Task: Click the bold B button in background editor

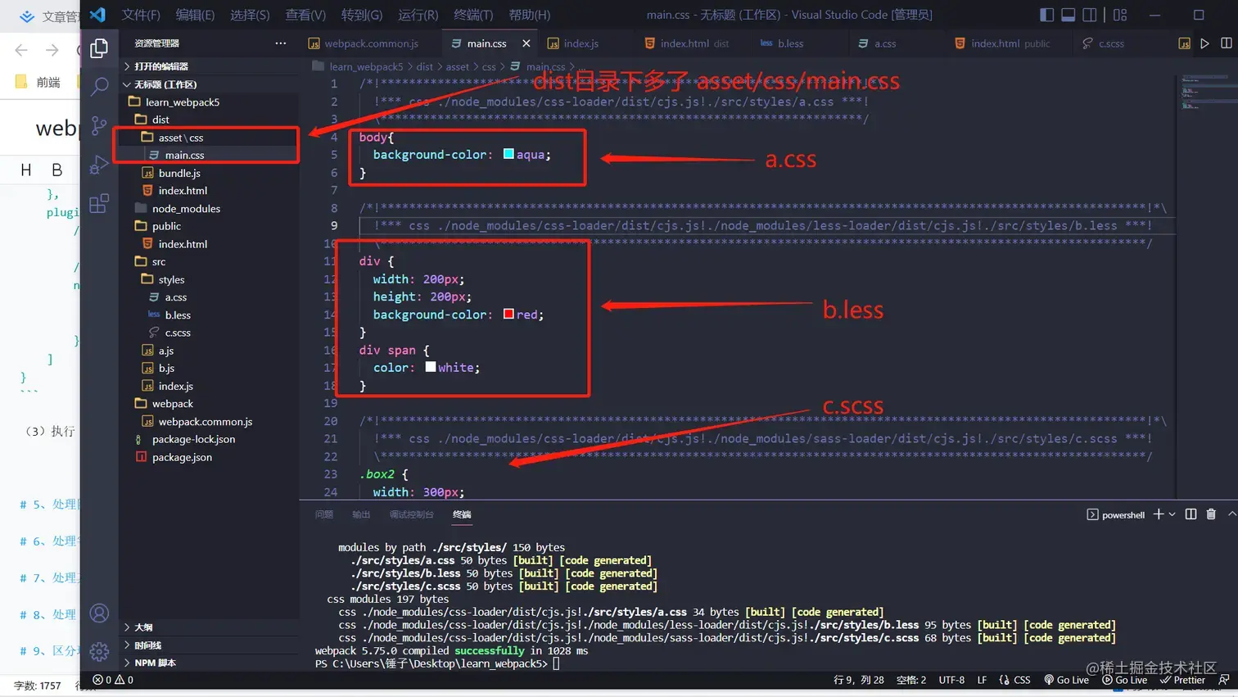Action: [x=56, y=170]
